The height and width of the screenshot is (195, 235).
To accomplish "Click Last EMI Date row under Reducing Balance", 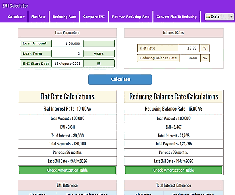I will point(173,161).
